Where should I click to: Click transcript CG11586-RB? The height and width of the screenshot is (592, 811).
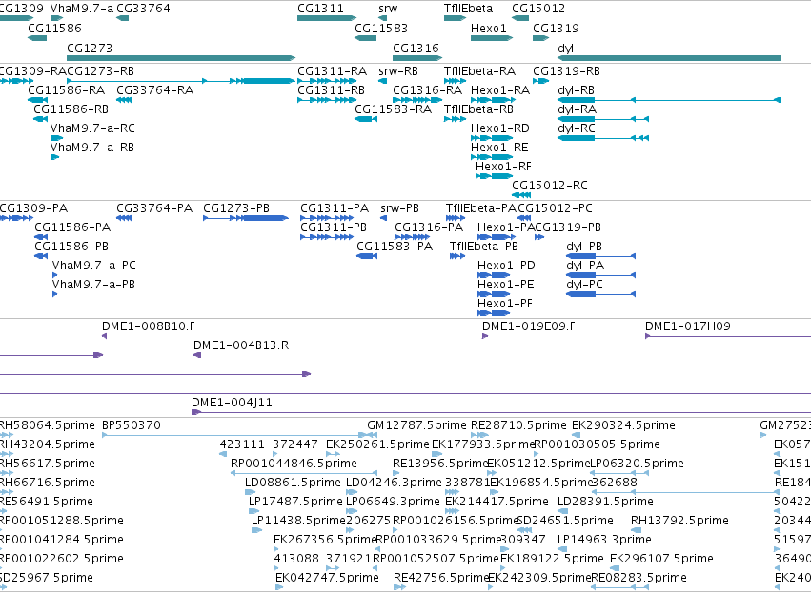[x=40, y=119]
